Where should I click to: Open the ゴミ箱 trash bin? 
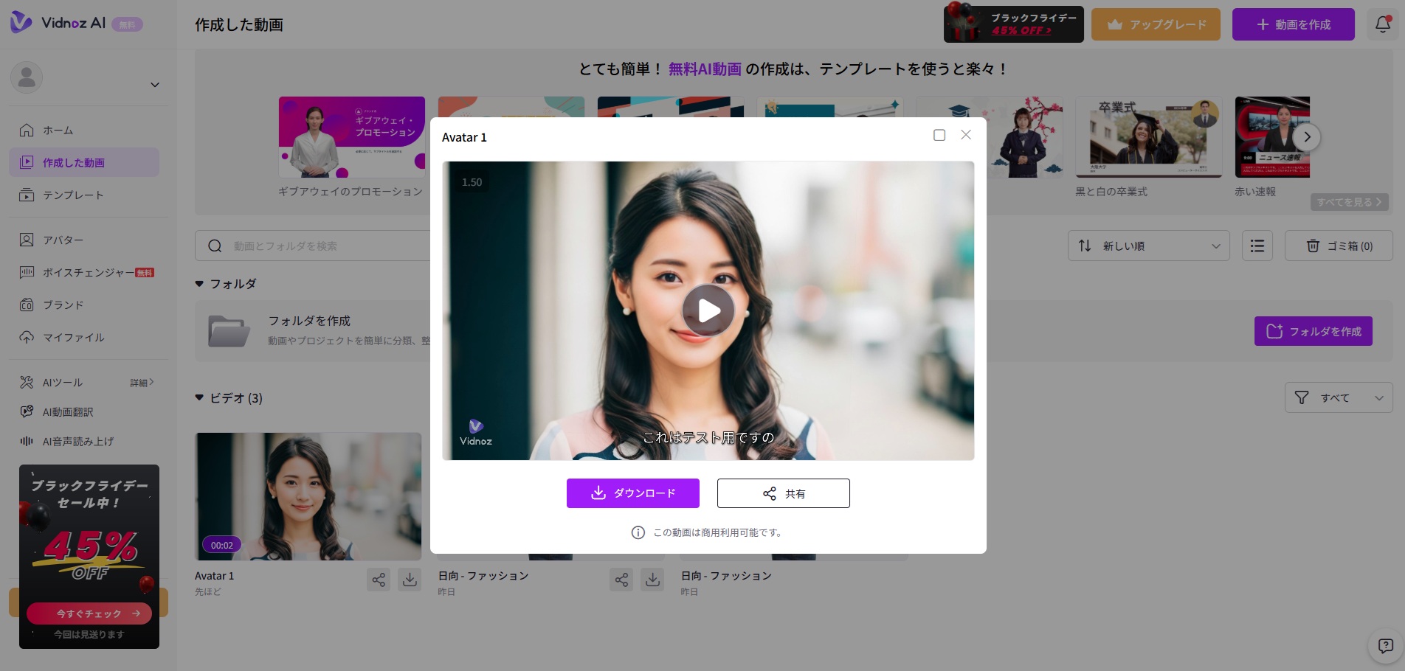(1339, 246)
